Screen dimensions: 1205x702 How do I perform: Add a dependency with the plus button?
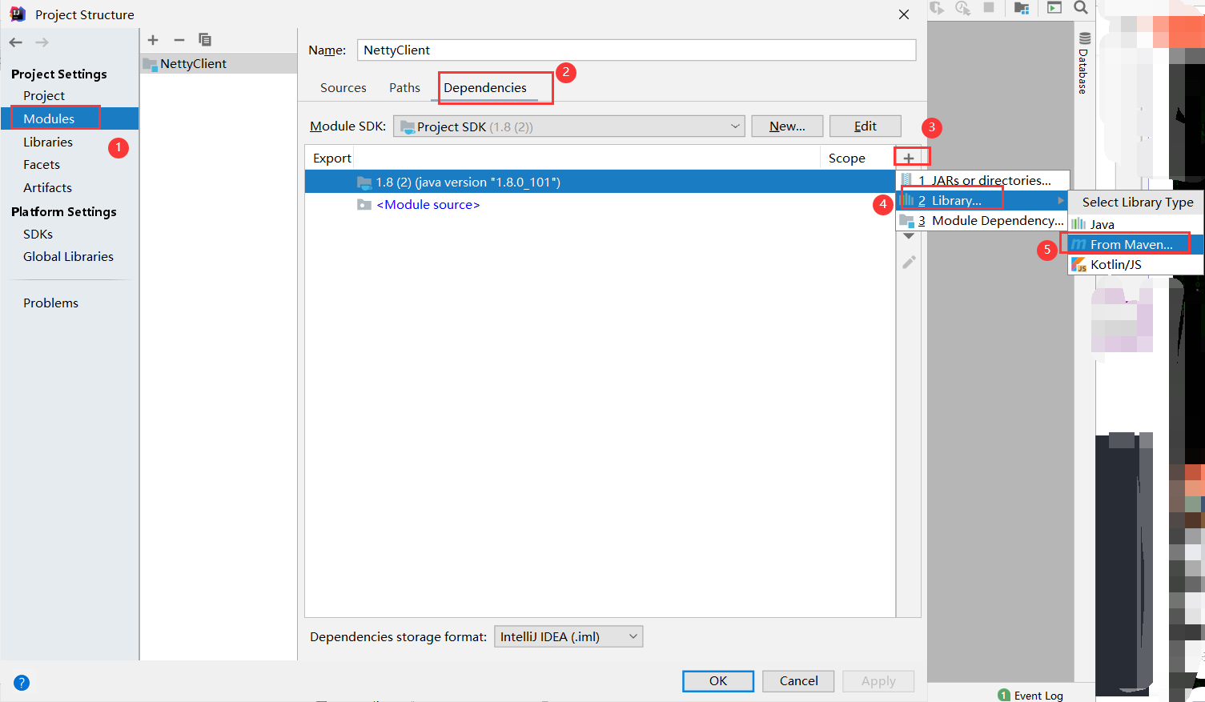point(909,158)
